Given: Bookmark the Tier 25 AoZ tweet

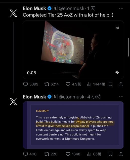Looking at the screenshot, I should point(110,84).
